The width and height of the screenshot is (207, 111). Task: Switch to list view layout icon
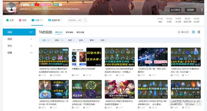(199, 32)
